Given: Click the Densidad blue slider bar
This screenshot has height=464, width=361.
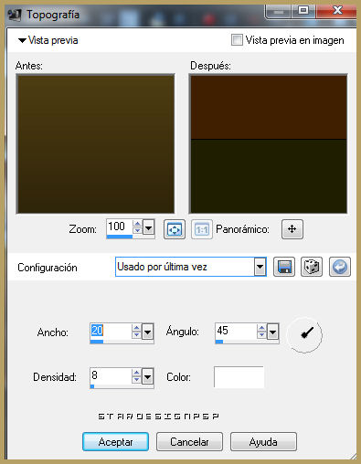Looking at the screenshot, I should click(x=92, y=386).
